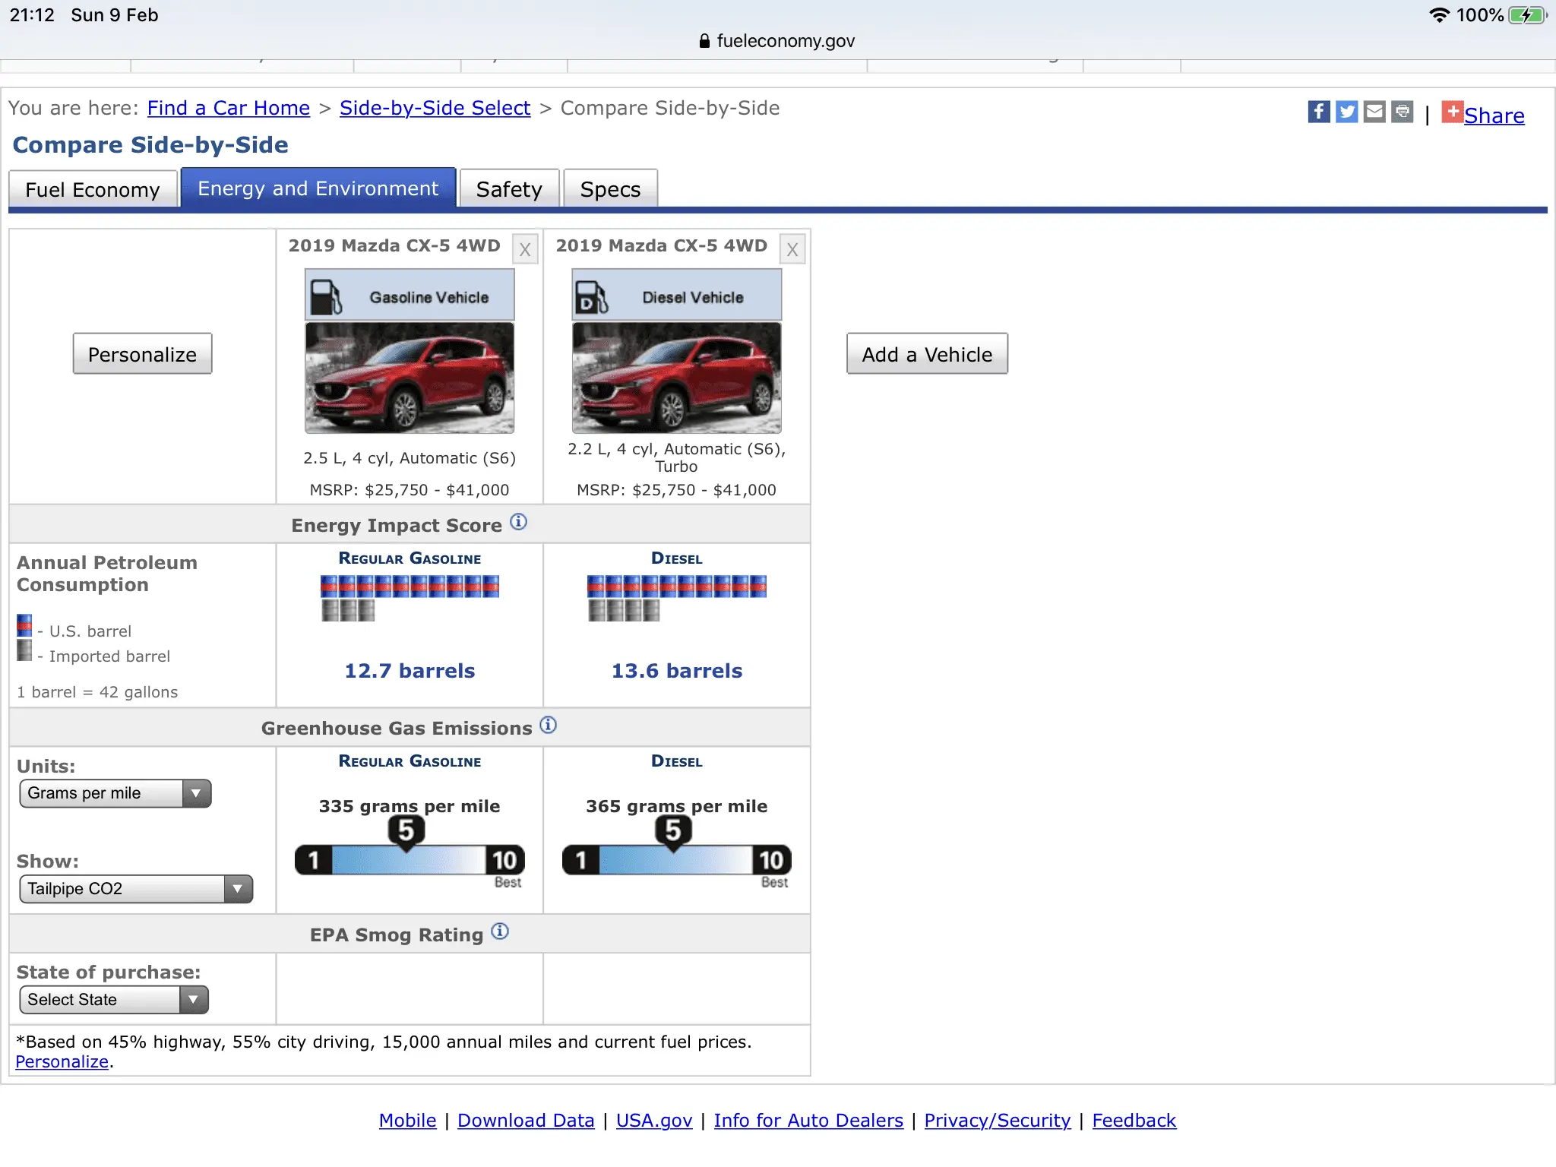Open Energy Impact Score info icon

click(518, 522)
